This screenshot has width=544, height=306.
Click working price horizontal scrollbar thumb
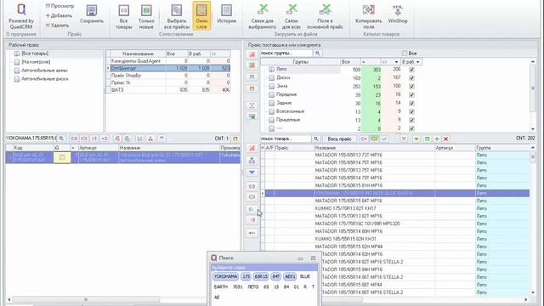86,299
